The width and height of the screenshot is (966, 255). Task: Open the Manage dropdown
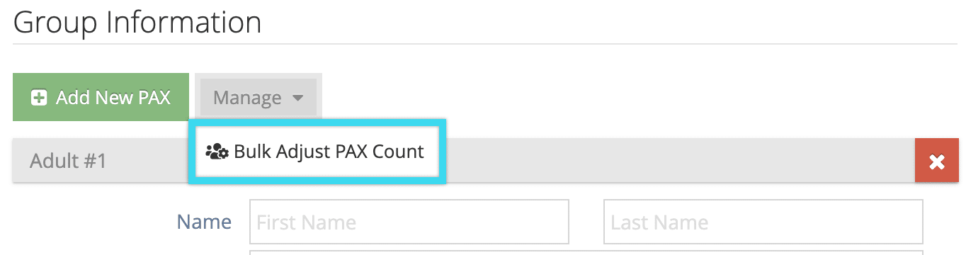pos(258,98)
